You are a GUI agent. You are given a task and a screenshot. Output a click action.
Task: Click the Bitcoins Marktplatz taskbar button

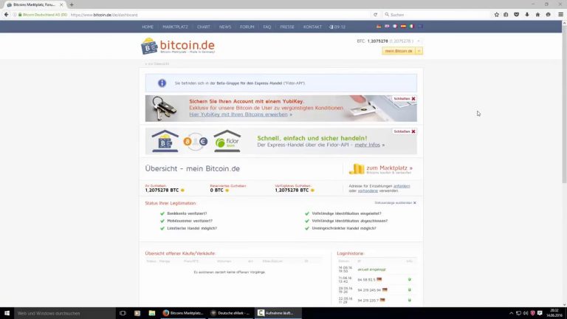pos(183,313)
